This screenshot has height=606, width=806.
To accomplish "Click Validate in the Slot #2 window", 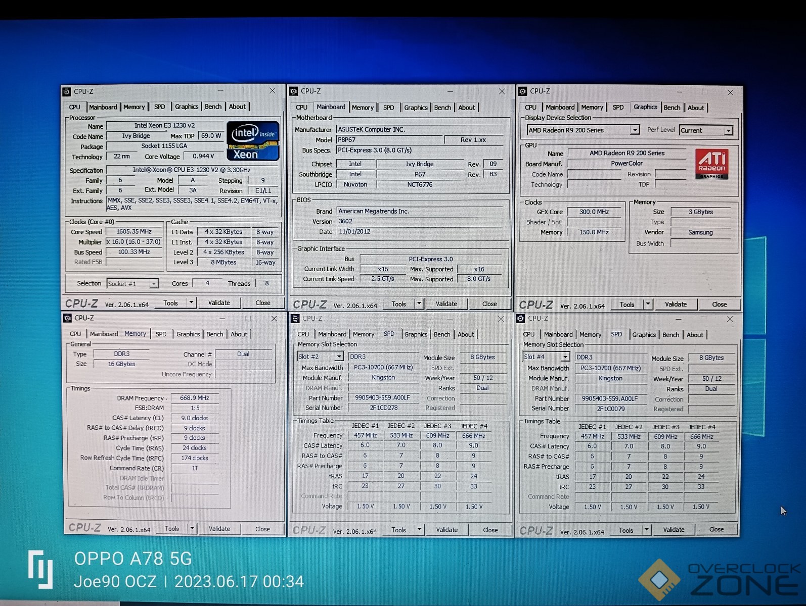I will [447, 530].
